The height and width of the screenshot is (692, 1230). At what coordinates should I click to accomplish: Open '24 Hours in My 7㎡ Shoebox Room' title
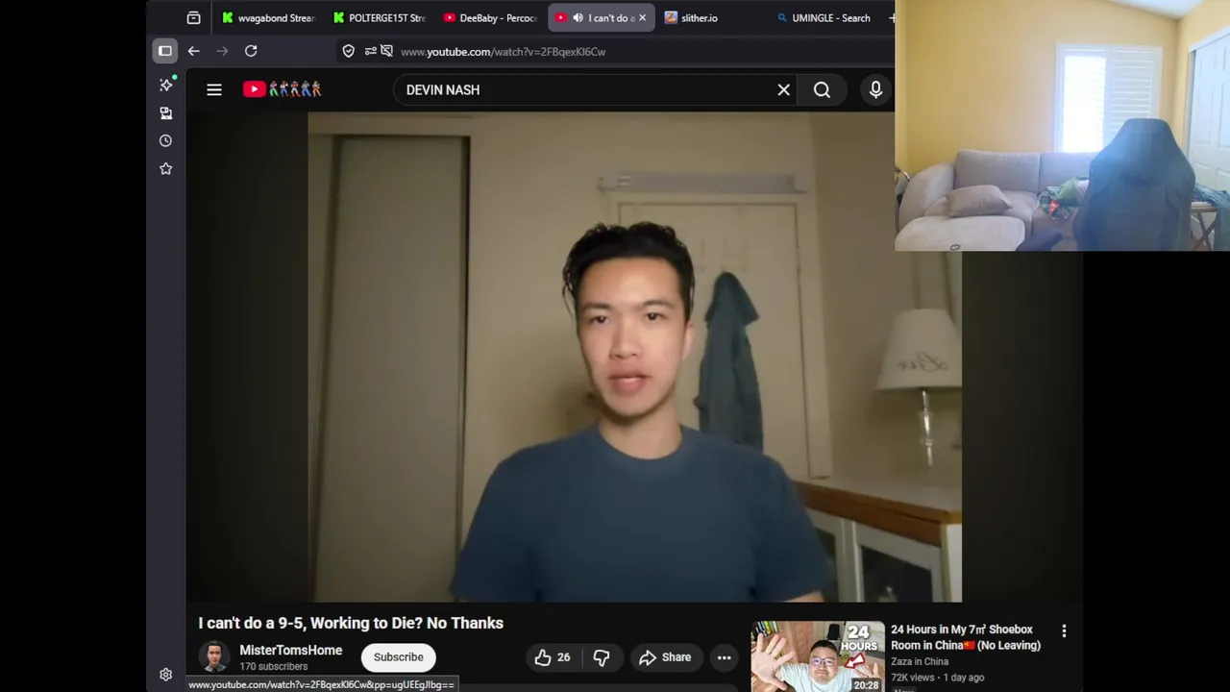click(x=966, y=637)
